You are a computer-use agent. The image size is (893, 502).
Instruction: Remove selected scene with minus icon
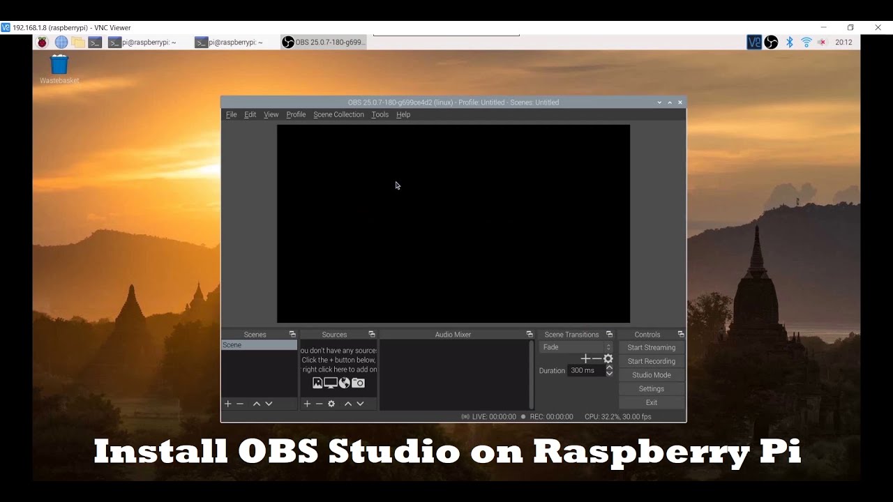(240, 404)
